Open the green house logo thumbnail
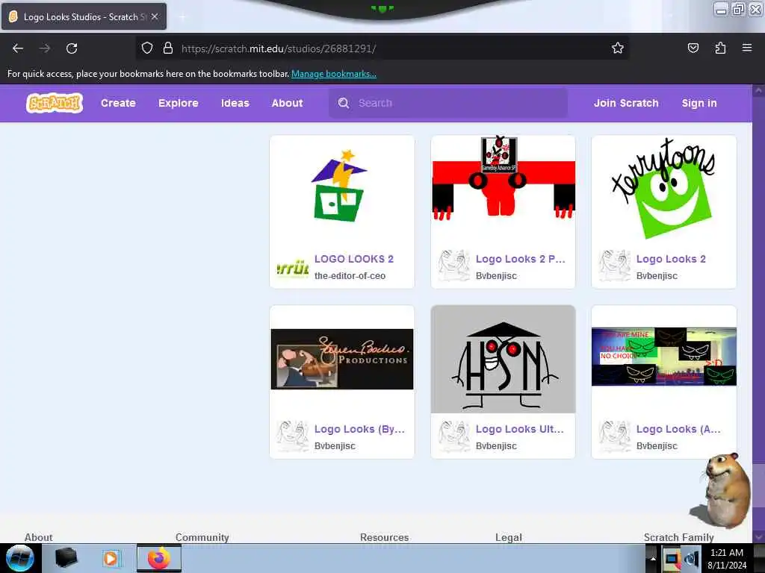Image resolution: width=765 pixels, height=573 pixels. (342, 189)
